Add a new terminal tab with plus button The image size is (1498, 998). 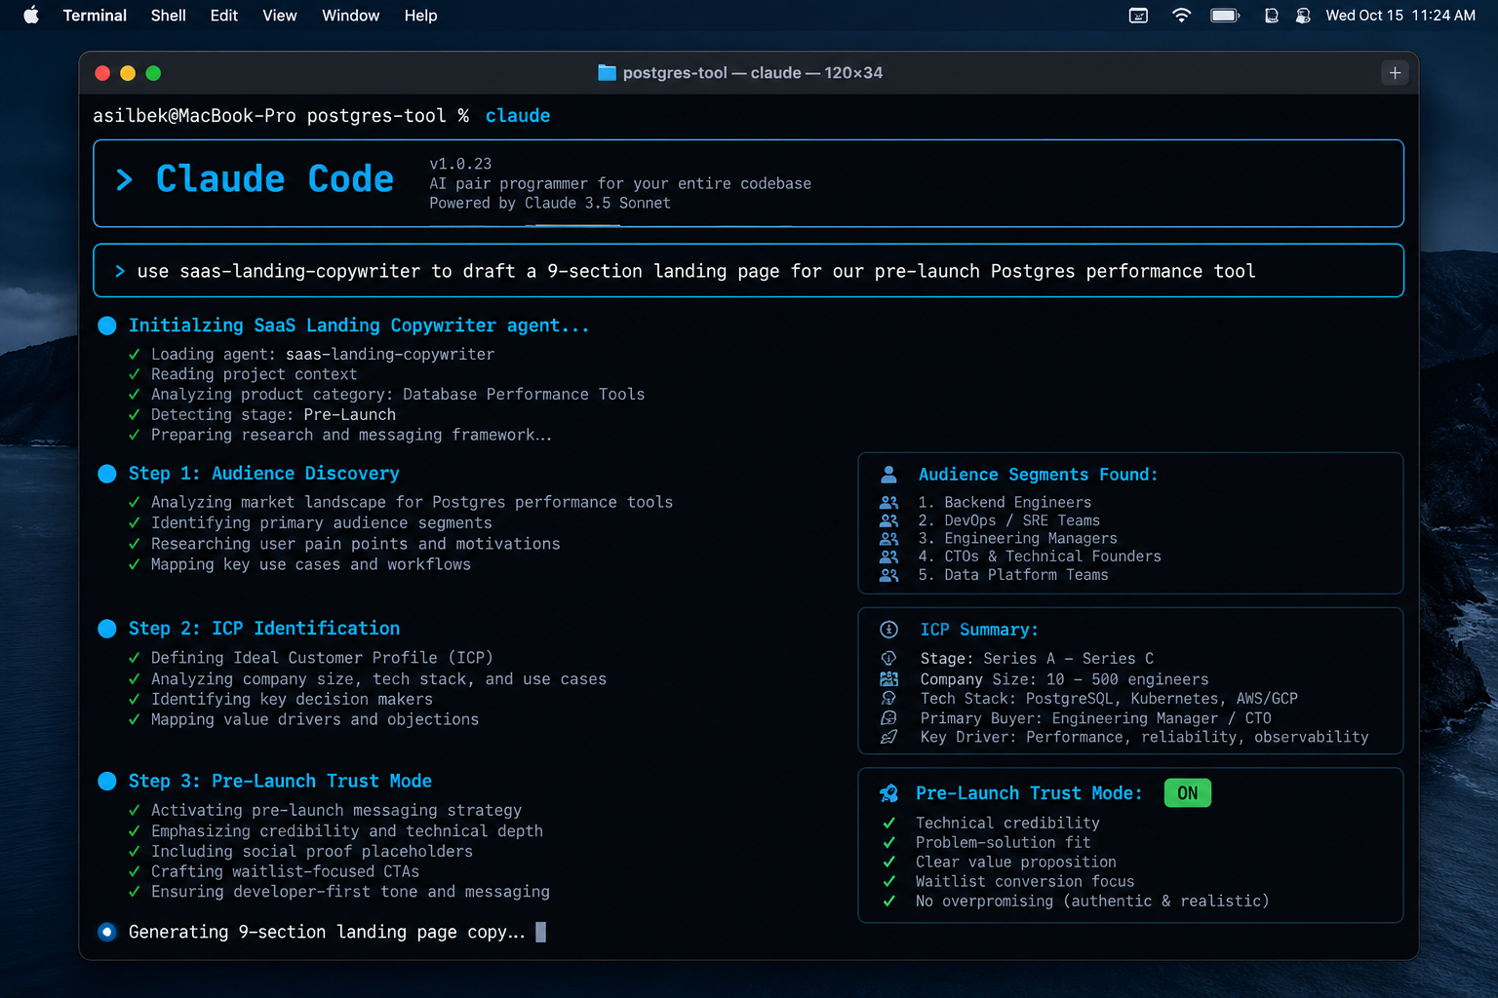point(1395,73)
